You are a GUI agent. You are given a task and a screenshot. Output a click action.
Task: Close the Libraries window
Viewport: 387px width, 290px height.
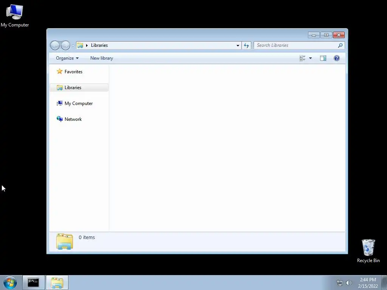click(339, 35)
